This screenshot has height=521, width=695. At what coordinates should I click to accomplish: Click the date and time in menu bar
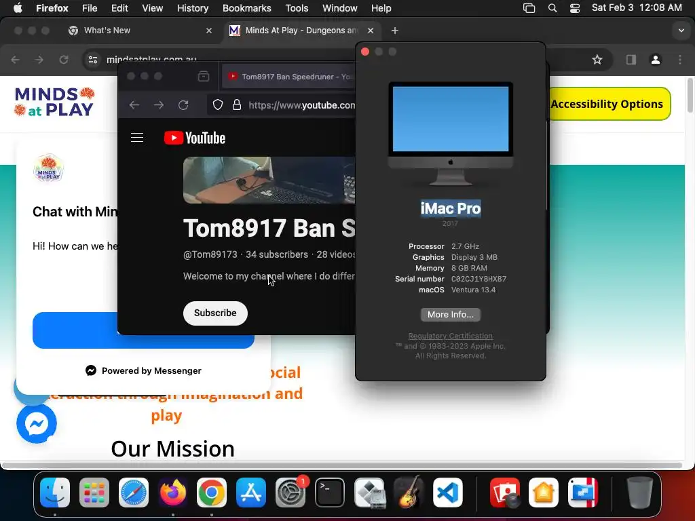[637, 7]
